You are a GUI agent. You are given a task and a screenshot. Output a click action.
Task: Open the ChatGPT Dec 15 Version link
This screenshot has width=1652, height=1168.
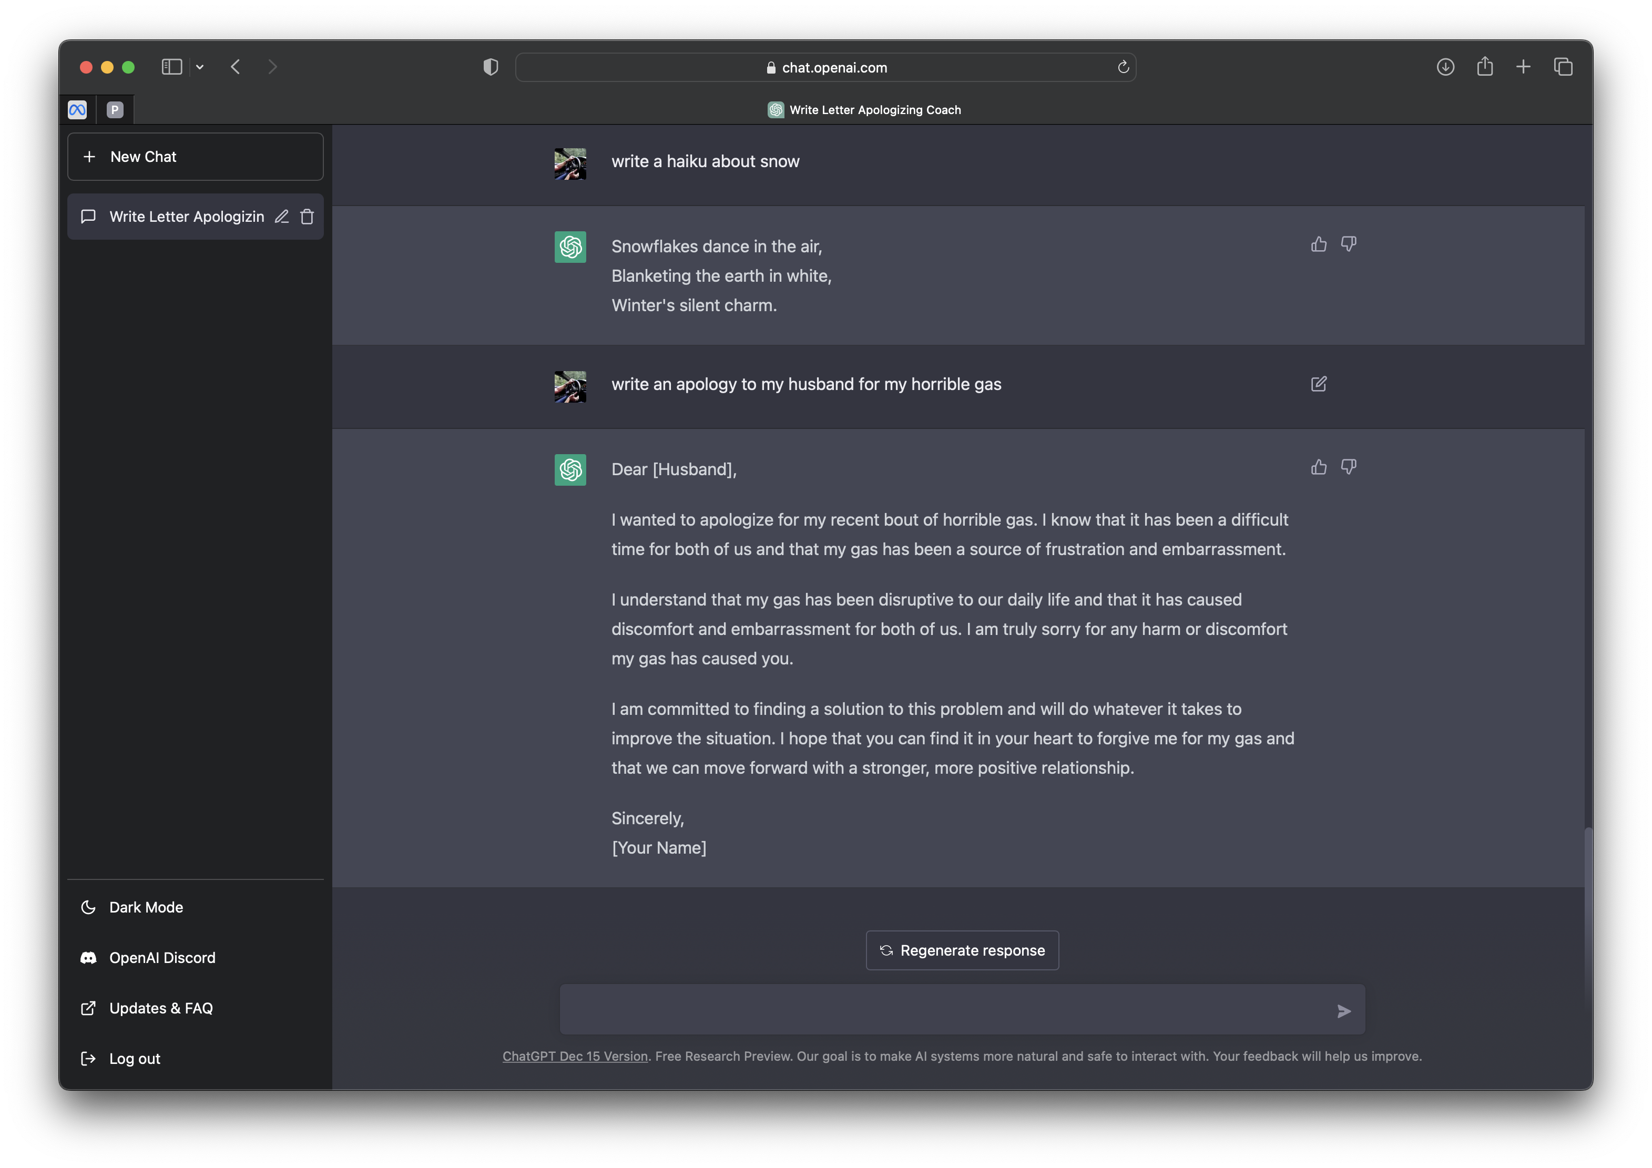click(575, 1057)
